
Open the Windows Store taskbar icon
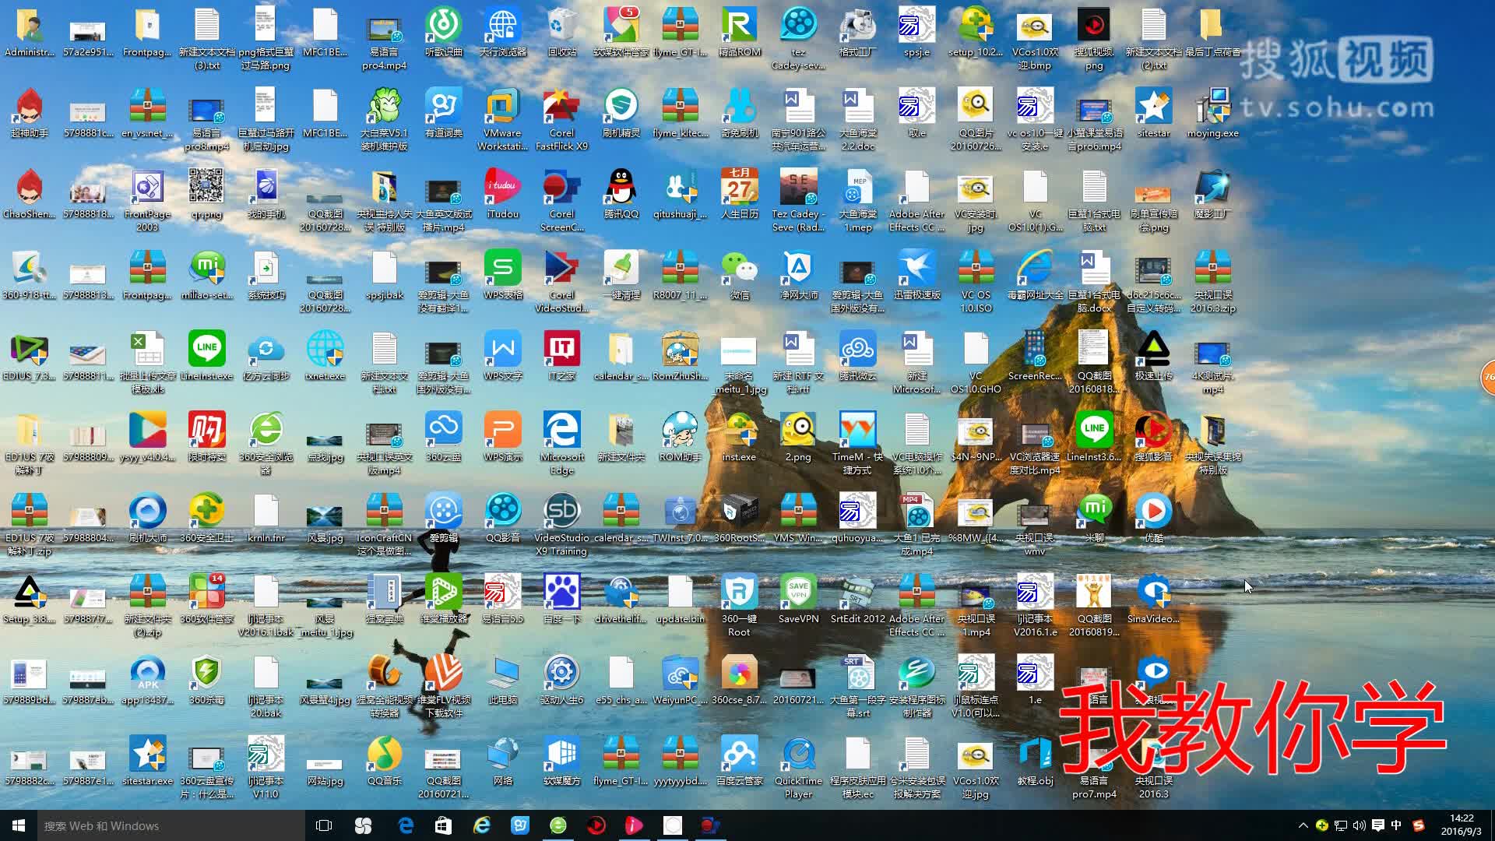pyautogui.click(x=443, y=825)
